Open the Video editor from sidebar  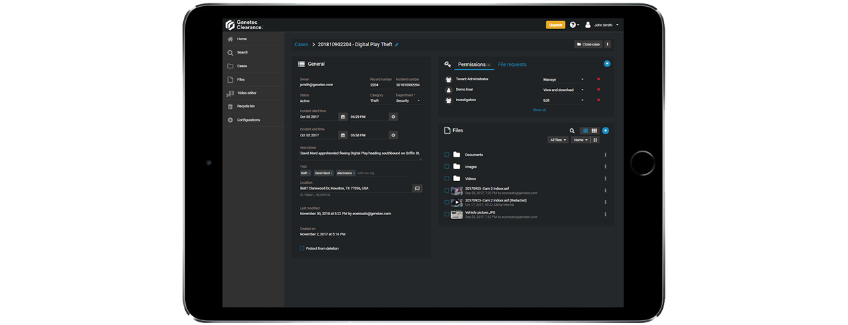[247, 93]
